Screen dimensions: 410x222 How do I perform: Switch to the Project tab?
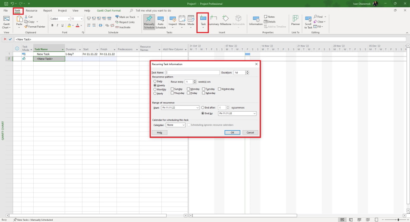pos(62,11)
